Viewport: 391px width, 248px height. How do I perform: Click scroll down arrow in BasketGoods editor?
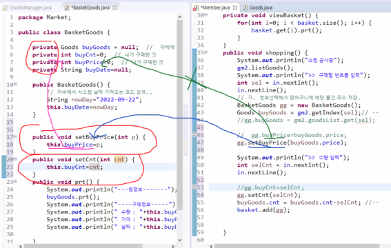tap(179, 240)
